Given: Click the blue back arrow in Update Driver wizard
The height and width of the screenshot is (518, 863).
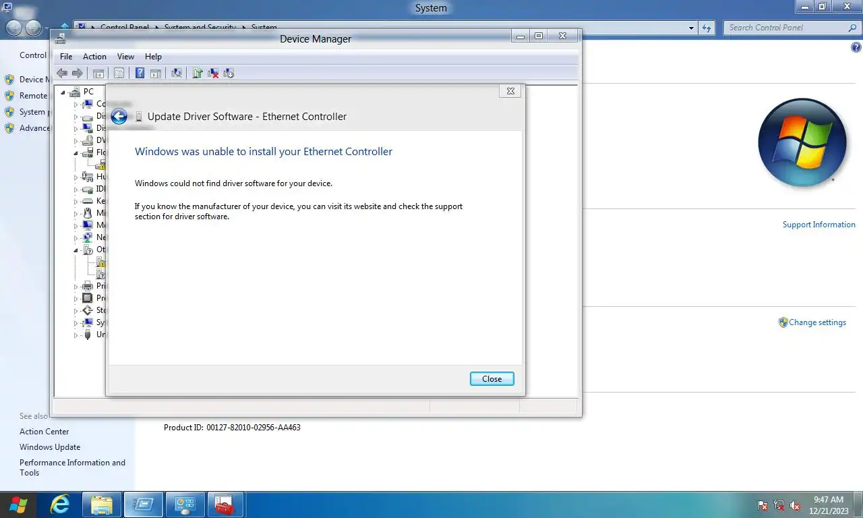Looking at the screenshot, I should 119,117.
